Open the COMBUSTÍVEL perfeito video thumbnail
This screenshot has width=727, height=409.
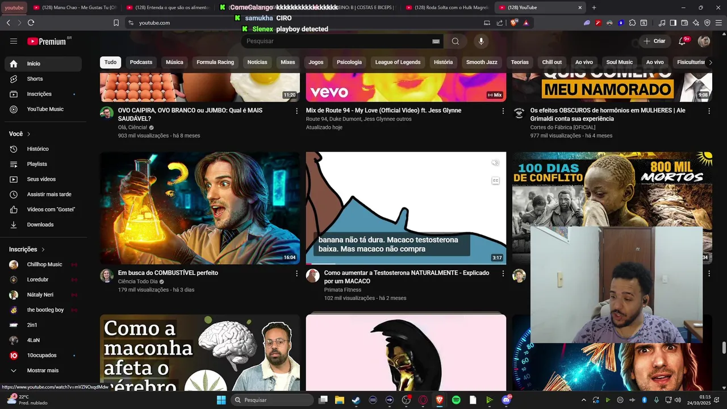pyautogui.click(x=200, y=208)
